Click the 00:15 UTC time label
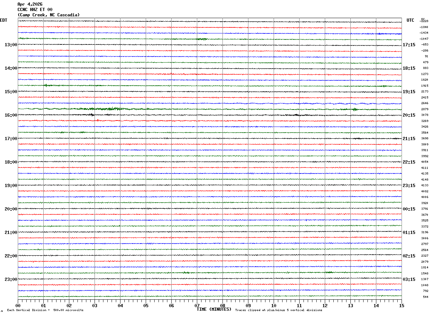The width and height of the screenshot is (430, 315). tap(409, 209)
